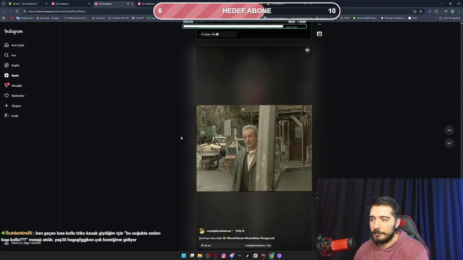463x260 pixels.
Task: Click the address bar URL
Action: pos(57,11)
